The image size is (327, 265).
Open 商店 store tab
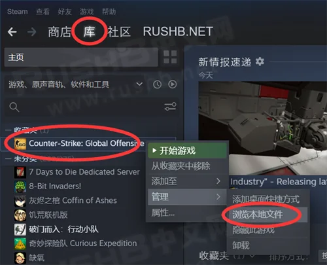click(x=60, y=32)
